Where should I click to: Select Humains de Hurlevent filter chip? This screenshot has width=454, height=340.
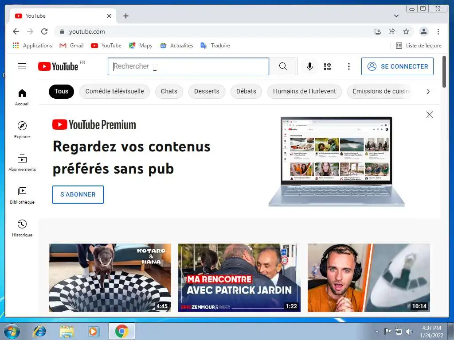point(304,91)
